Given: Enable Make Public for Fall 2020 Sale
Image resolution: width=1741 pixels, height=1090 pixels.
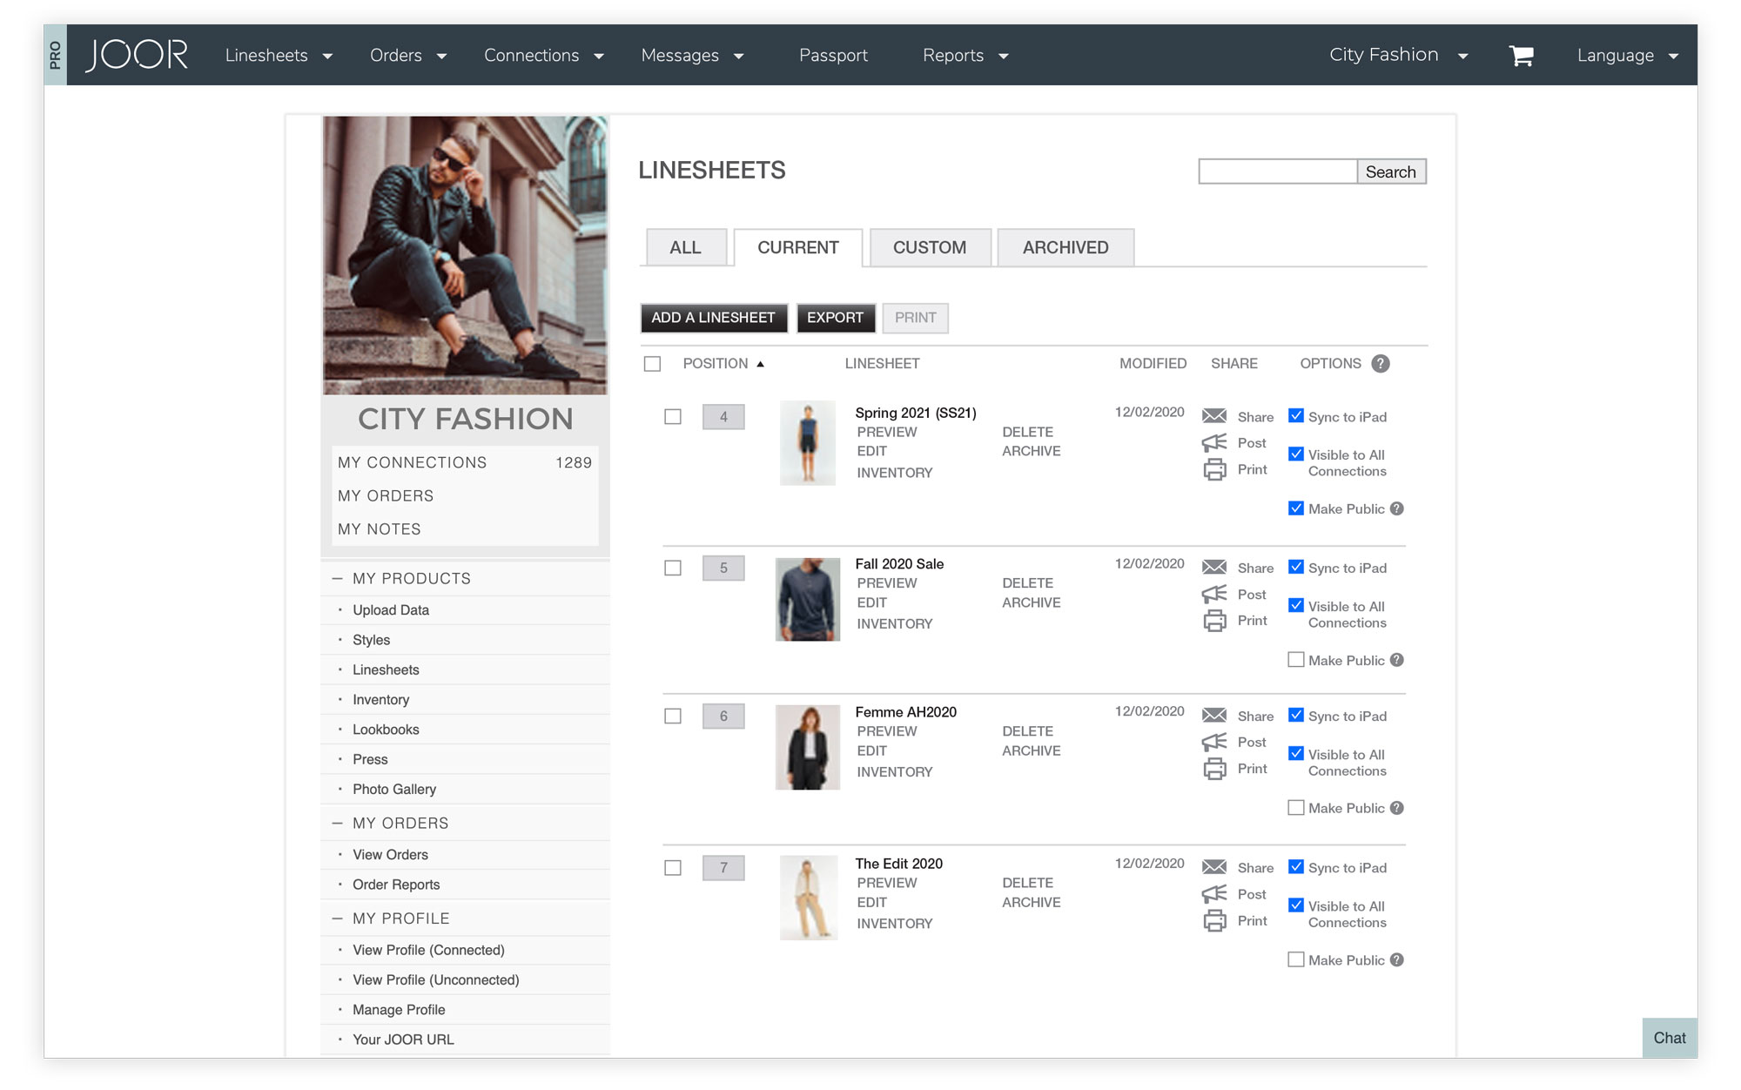Looking at the screenshot, I should pos(1296,660).
